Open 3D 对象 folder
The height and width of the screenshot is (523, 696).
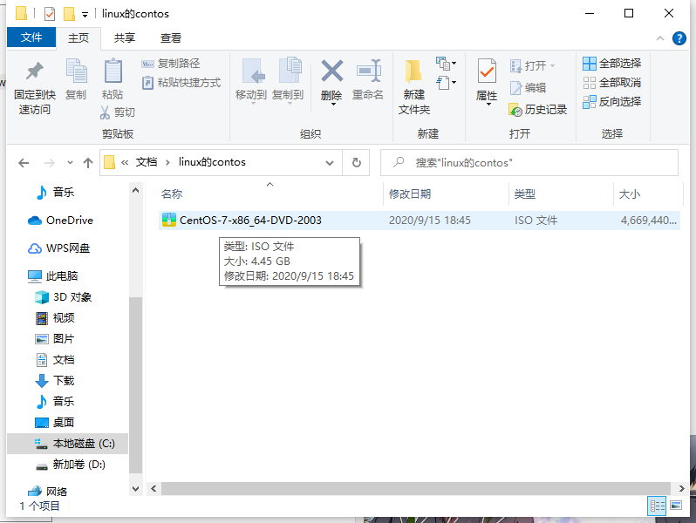point(63,296)
